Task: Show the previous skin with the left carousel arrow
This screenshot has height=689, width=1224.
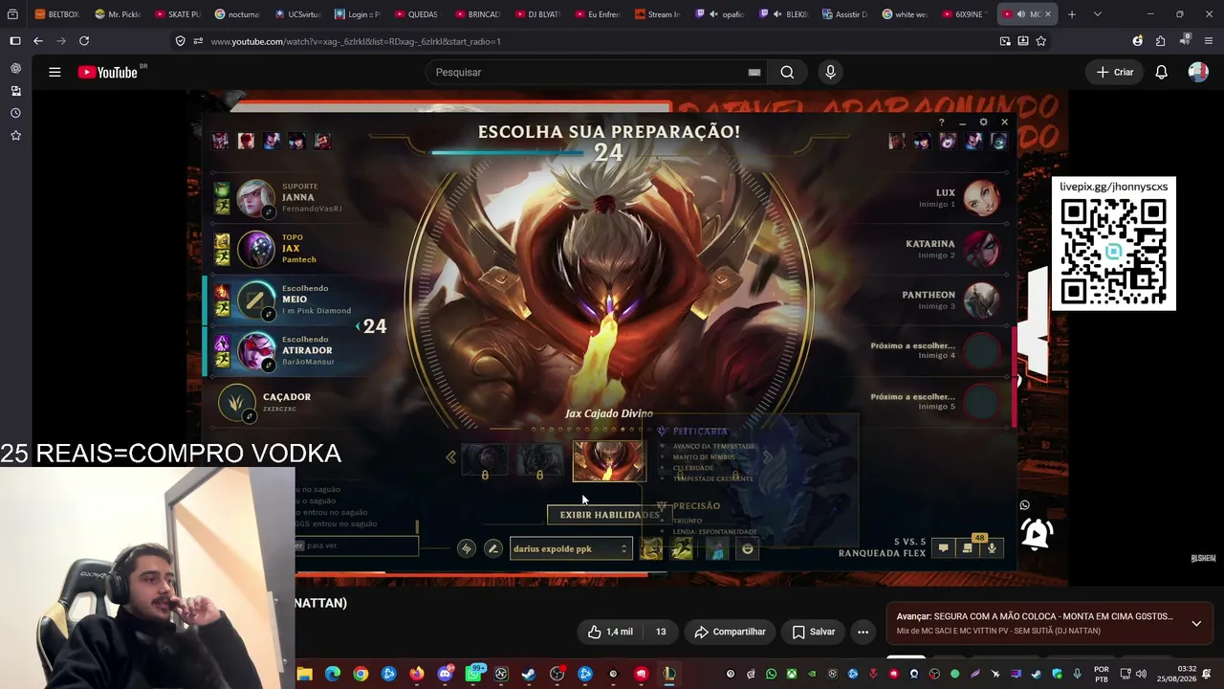Action: 451,457
